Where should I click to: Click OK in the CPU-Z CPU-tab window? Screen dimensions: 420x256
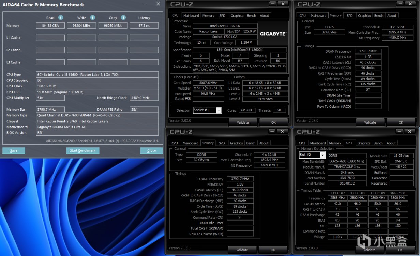pyautogui.click(x=273, y=122)
